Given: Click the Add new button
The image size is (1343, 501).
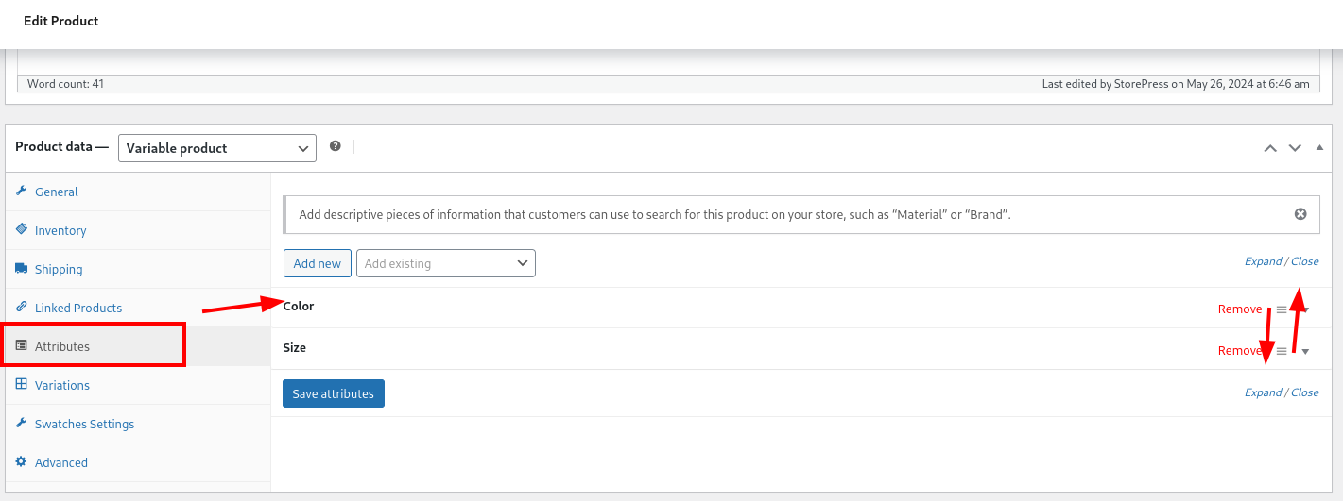Looking at the screenshot, I should point(318,263).
